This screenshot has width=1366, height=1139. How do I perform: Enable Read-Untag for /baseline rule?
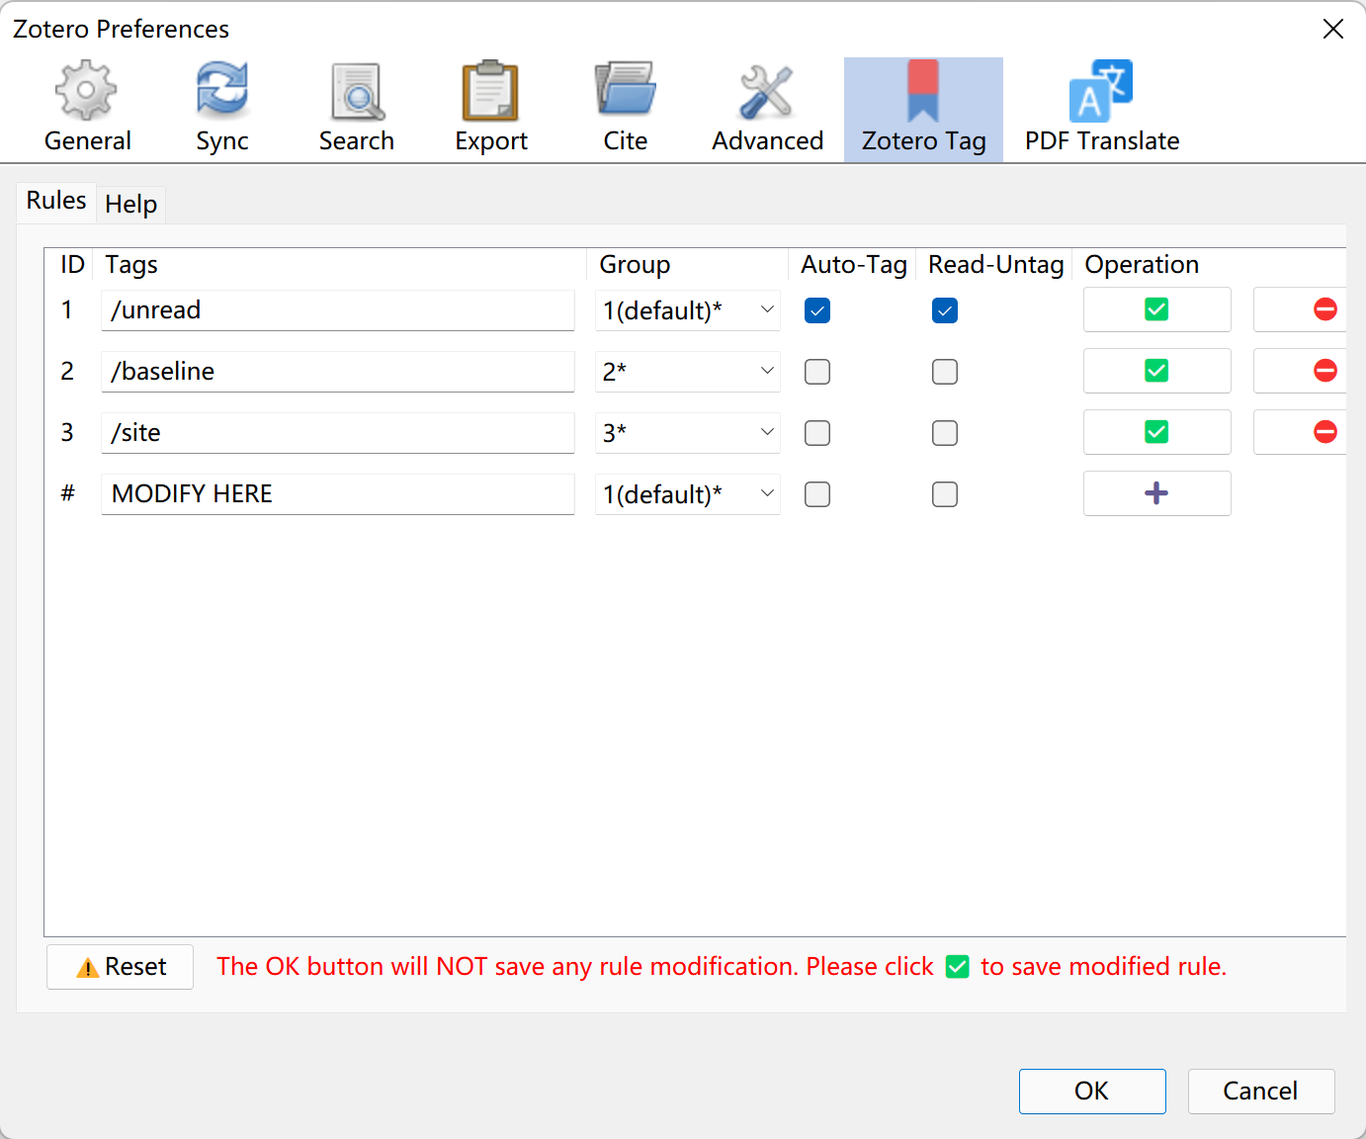[945, 372]
